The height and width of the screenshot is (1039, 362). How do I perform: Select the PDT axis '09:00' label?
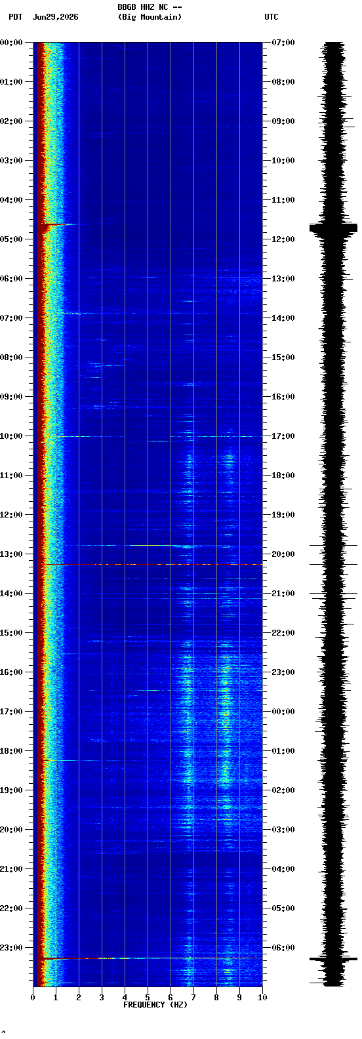11,397
